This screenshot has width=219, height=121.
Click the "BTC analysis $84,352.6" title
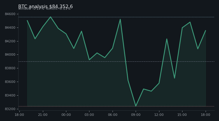45,7
